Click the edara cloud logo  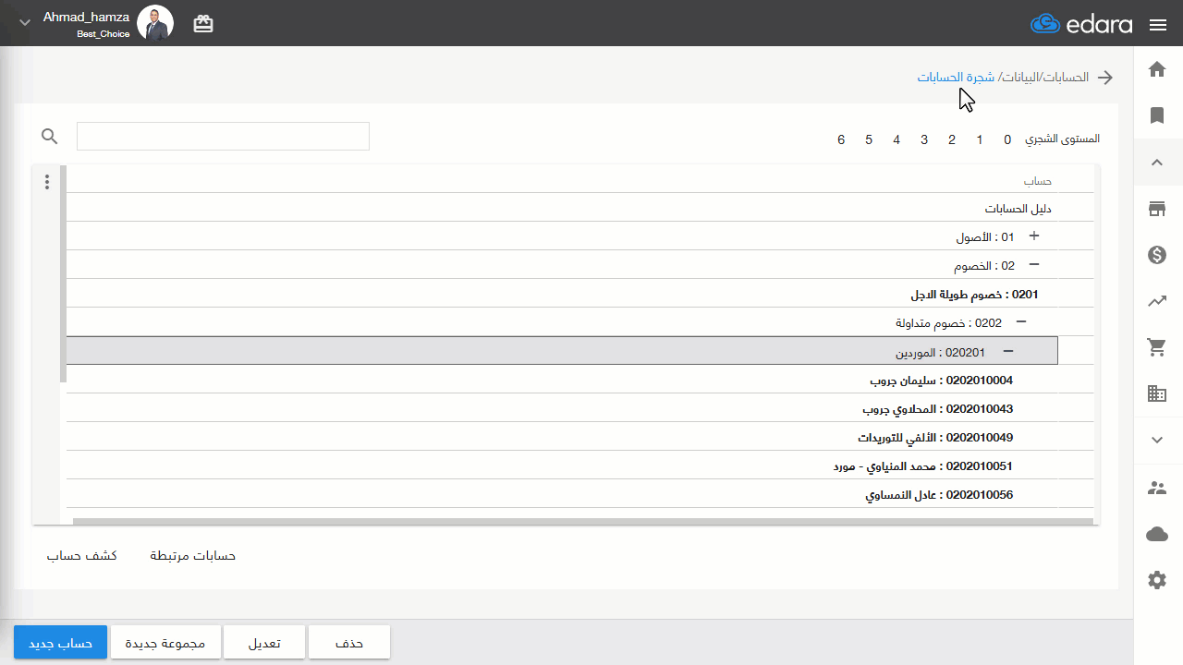tap(1081, 24)
